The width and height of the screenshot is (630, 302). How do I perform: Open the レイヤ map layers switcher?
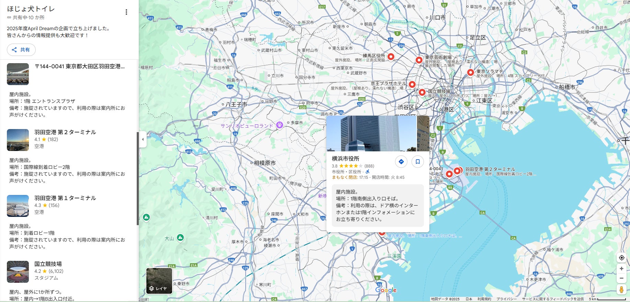tap(159, 281)
